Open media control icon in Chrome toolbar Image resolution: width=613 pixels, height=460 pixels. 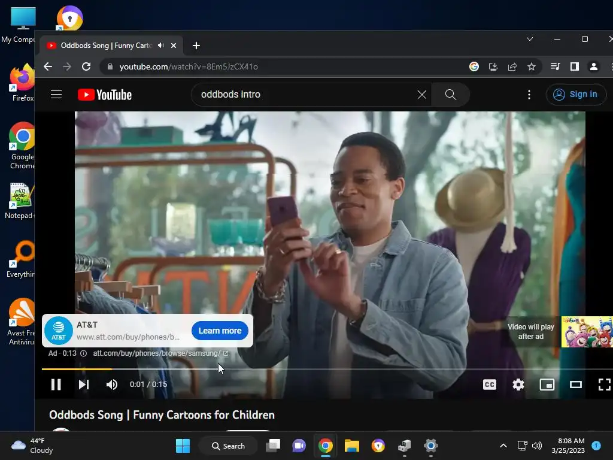tap(555, 66)
